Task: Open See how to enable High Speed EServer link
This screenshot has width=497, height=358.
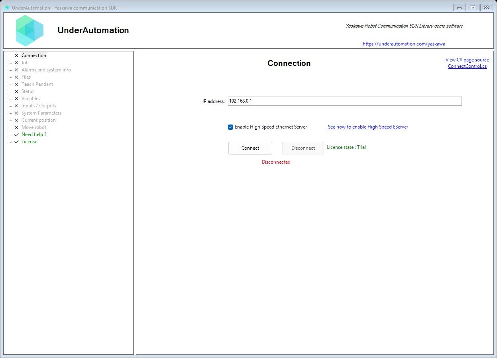Action: coord(368,127)
